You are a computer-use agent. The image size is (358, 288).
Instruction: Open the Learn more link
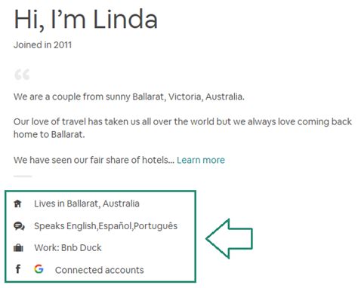click(x=201, y=160)
